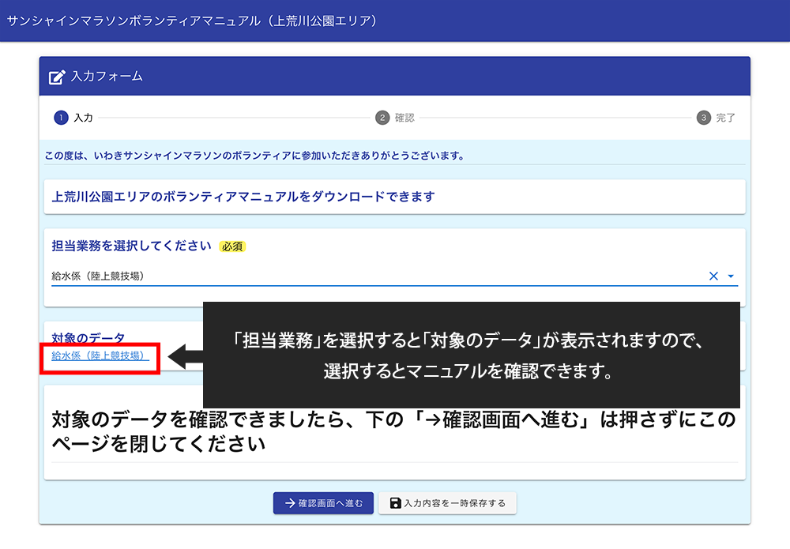
Task: Click the 担当業務を選択してください label
Action: [x=131, y=246]
